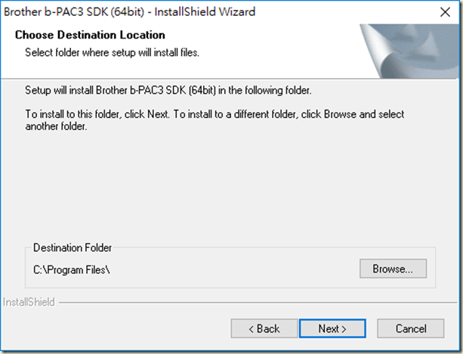Click the 'Setup will install Brother b-PAC3 SDK' line
The width and height of the screenshot is (463, 354).
(168, 90)
